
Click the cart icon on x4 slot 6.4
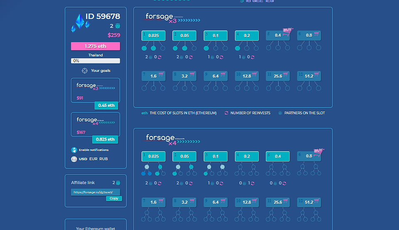(223, 200)
